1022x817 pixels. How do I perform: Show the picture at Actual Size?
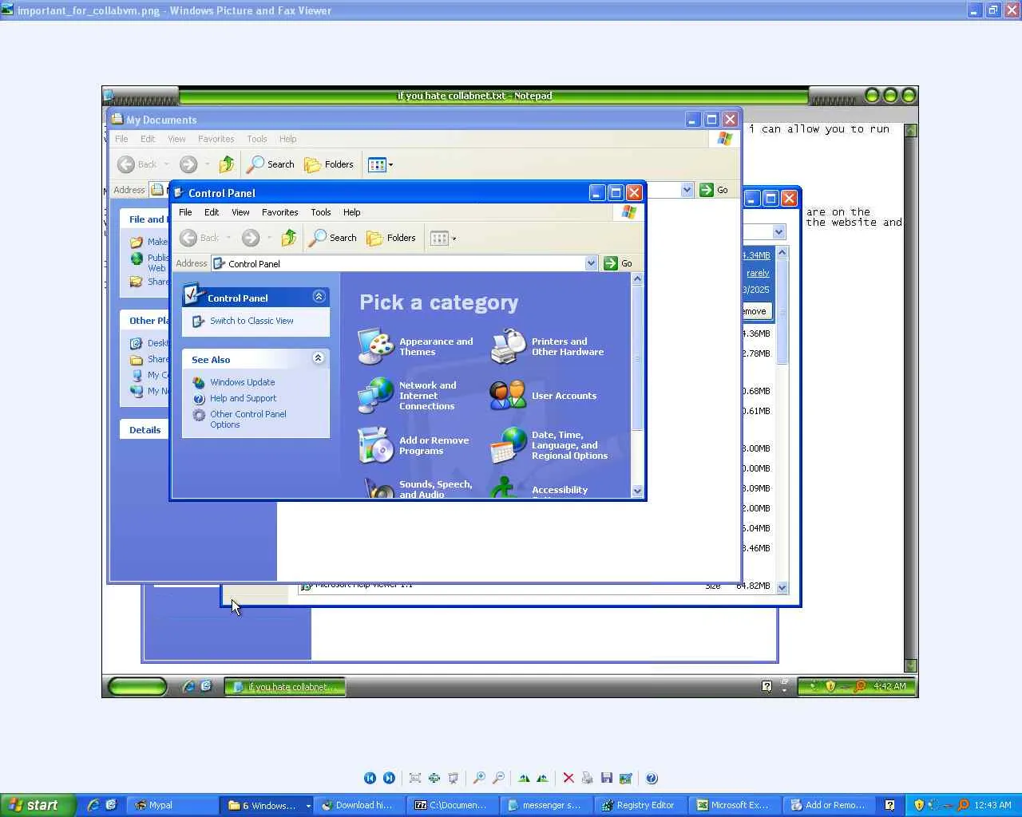pyautogui.click(x=434, y=778)
